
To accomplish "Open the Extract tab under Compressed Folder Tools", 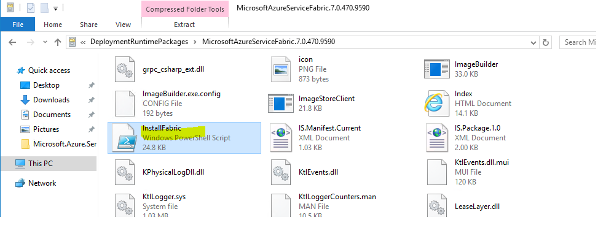I will (184, 24).
